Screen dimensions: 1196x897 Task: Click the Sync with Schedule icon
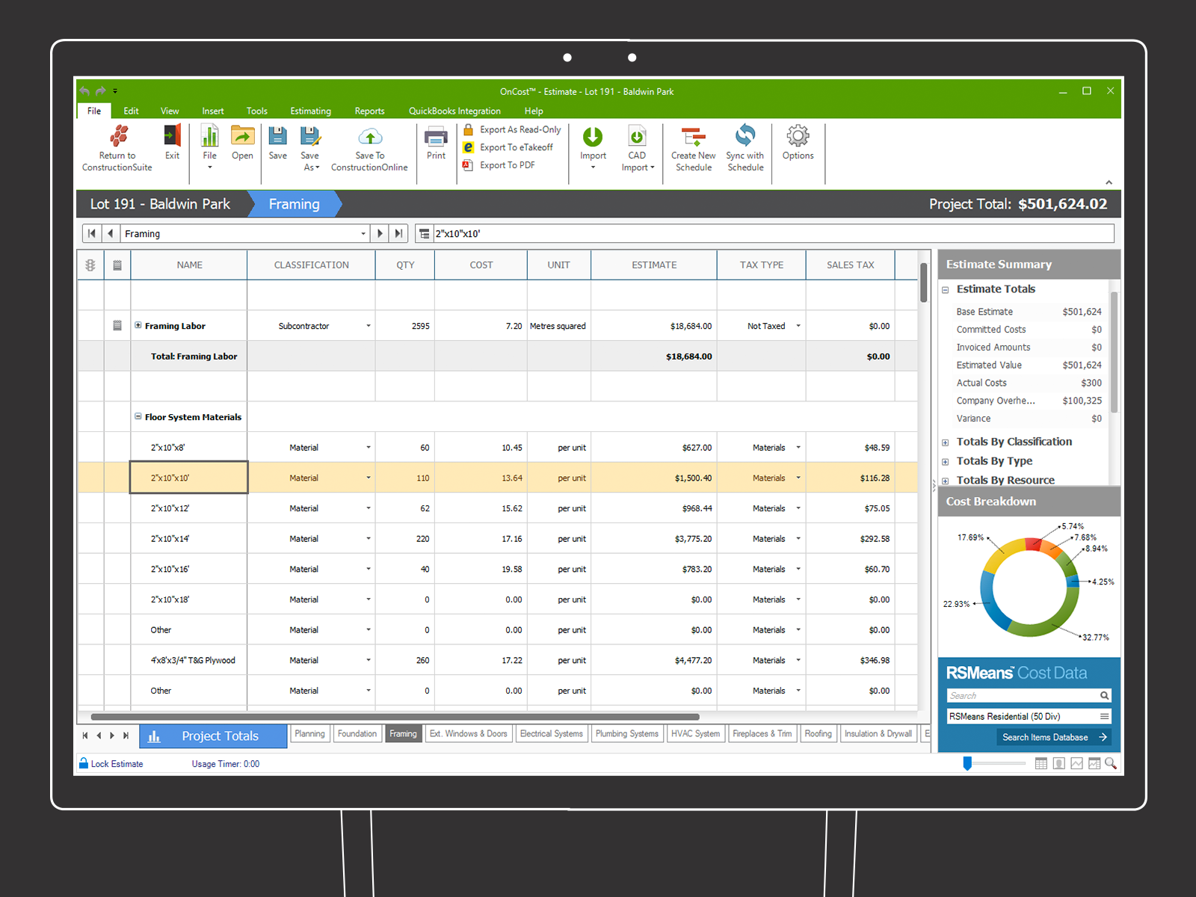pyautogui.click(x=745, y=135)
